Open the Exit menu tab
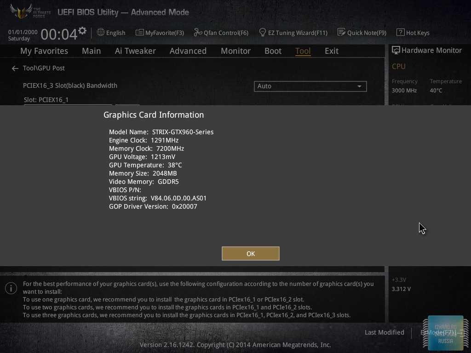Image resolution: width=471 pixels, height=353 pixels. click(331, 51)
